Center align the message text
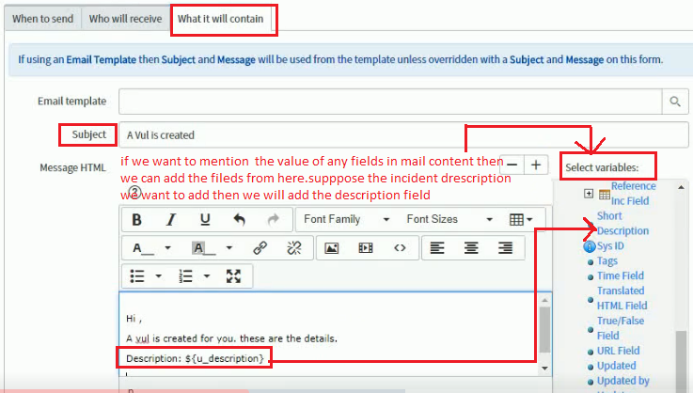Image resolution: width=693 pixels, height=393 pixels. [471, 248]
